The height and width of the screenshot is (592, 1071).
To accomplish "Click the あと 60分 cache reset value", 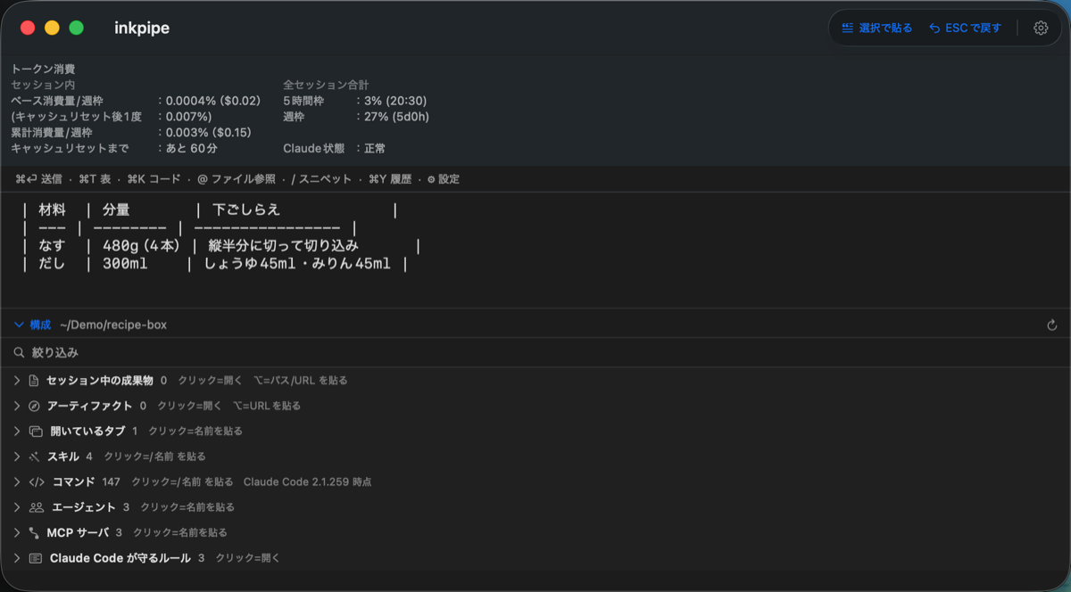I will tap(192, 148).
